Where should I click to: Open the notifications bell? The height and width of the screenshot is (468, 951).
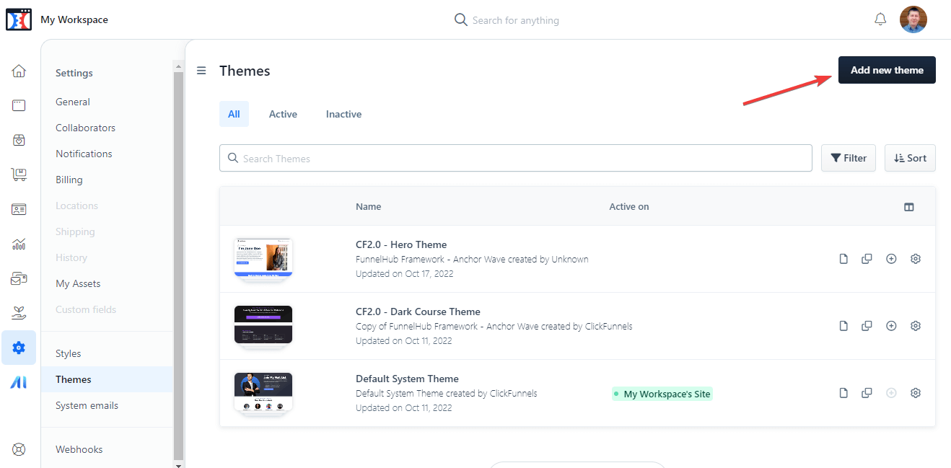click(x=880, y=19)
